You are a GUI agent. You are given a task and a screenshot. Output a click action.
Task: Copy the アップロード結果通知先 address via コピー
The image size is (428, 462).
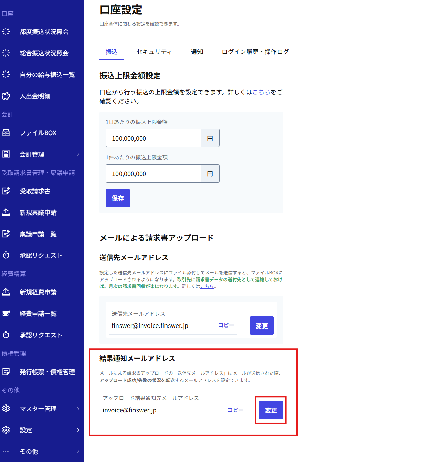click(235, 410)
